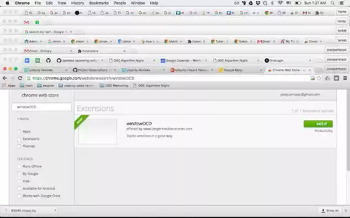The height and width of the screenshot is (218, 350).
Task: Select the Extensions tab in the background window
Action: 101,51
